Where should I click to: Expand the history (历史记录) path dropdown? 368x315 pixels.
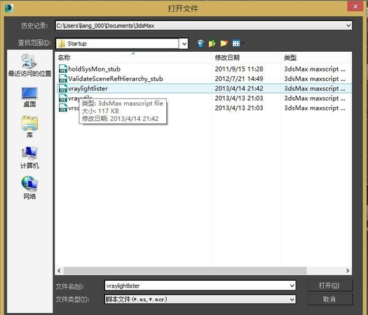click(348, 25)
